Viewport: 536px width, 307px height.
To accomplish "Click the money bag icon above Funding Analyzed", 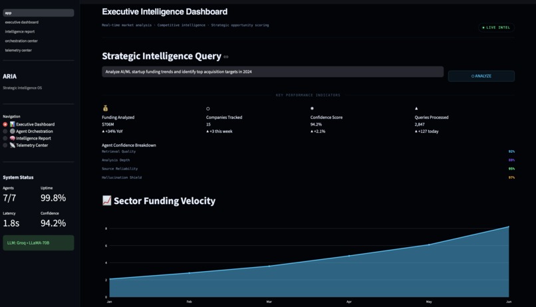I will tap(105, 108).
